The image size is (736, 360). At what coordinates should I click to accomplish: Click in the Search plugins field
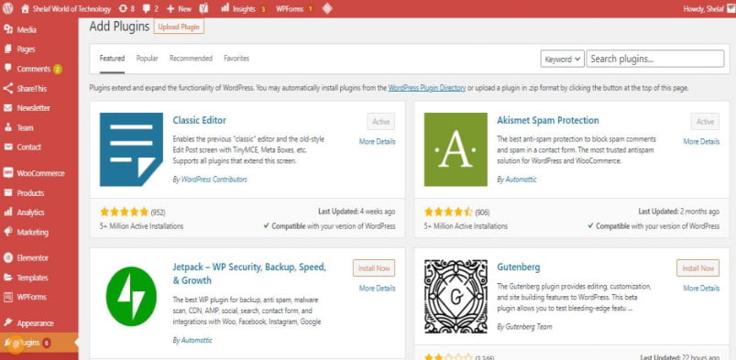click(x=655, y=59)
